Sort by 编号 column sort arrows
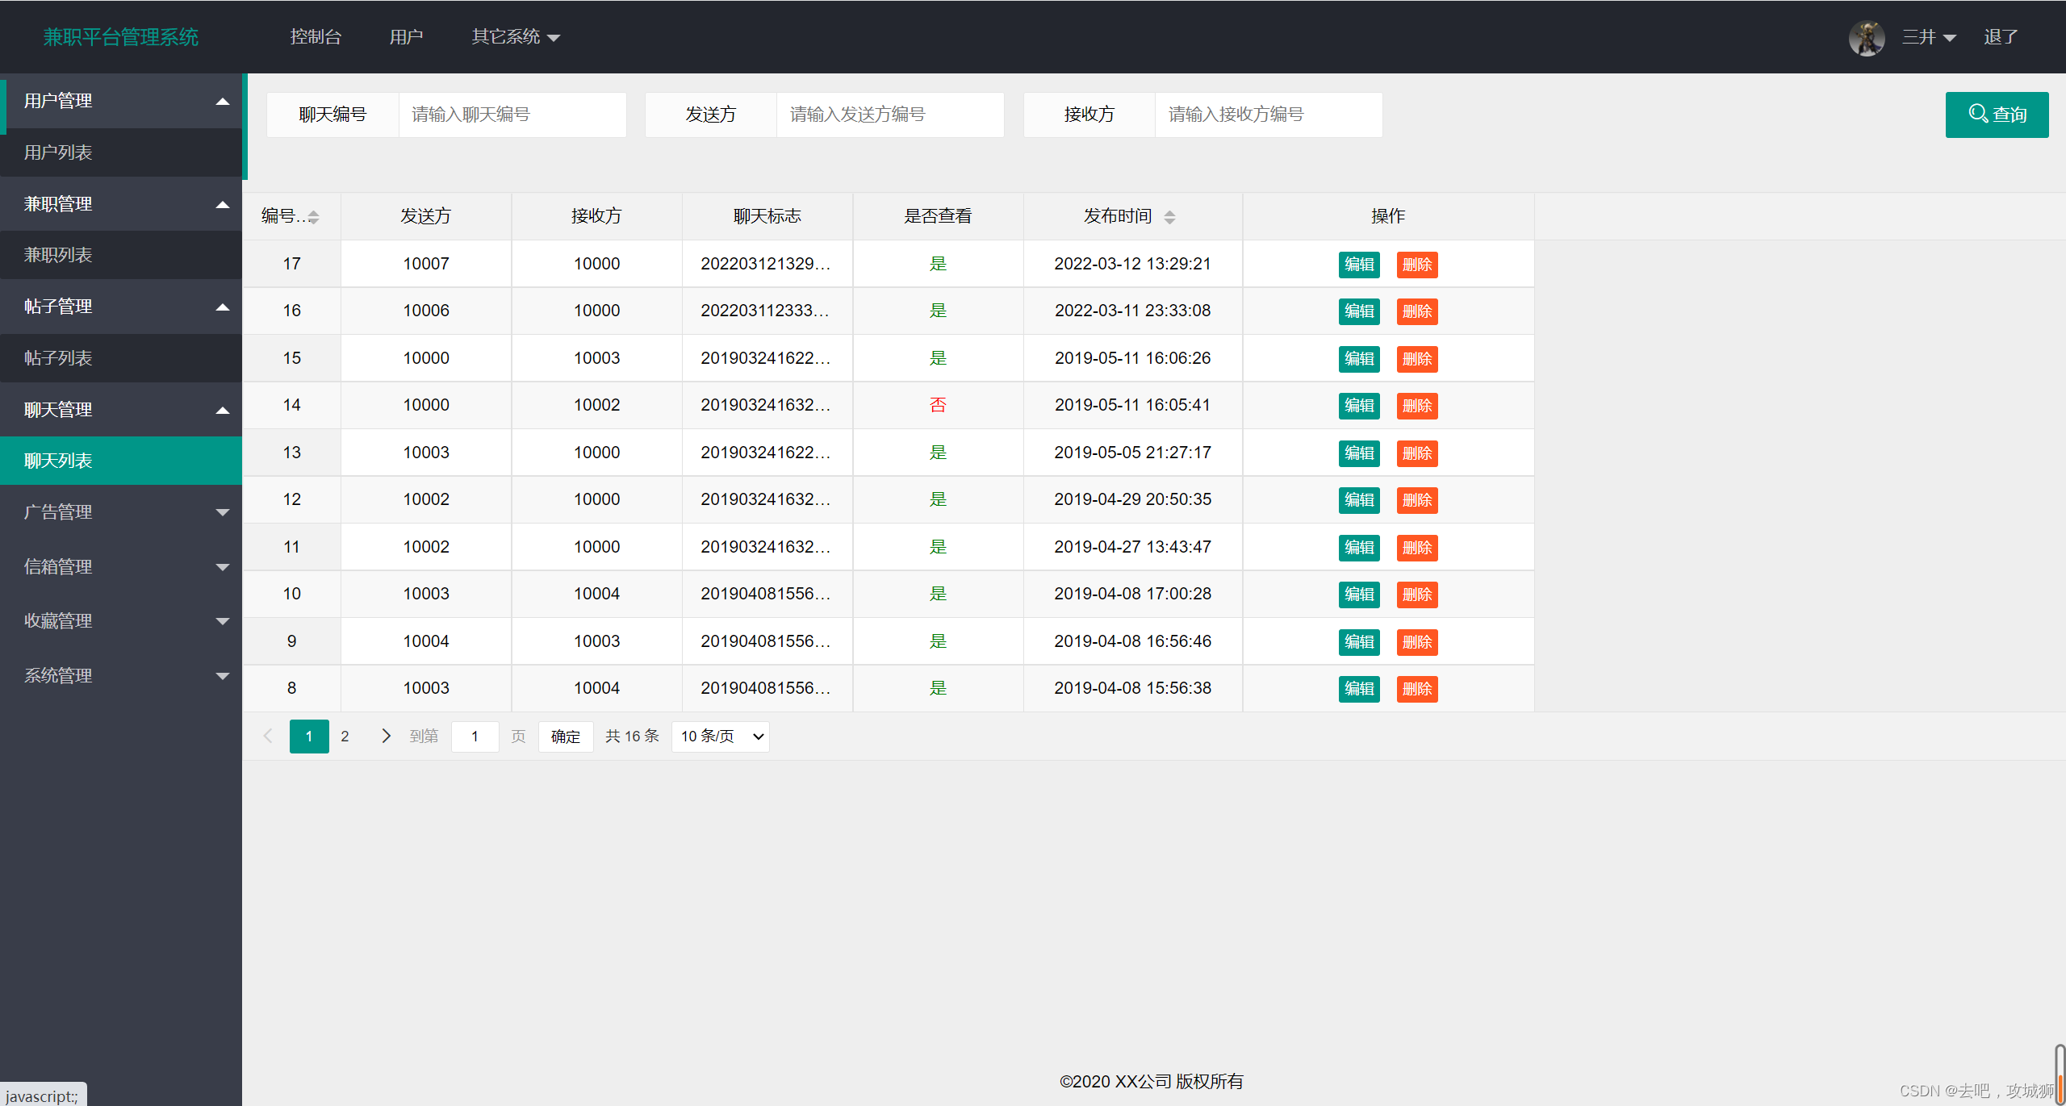Viewport: 2066px width, 1106px height. pyautogui.click(x=314, y=217)
